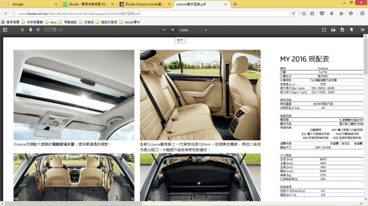The image size is (368, 206).
Task: Restore the browser window size
Action: coord(351,3)
